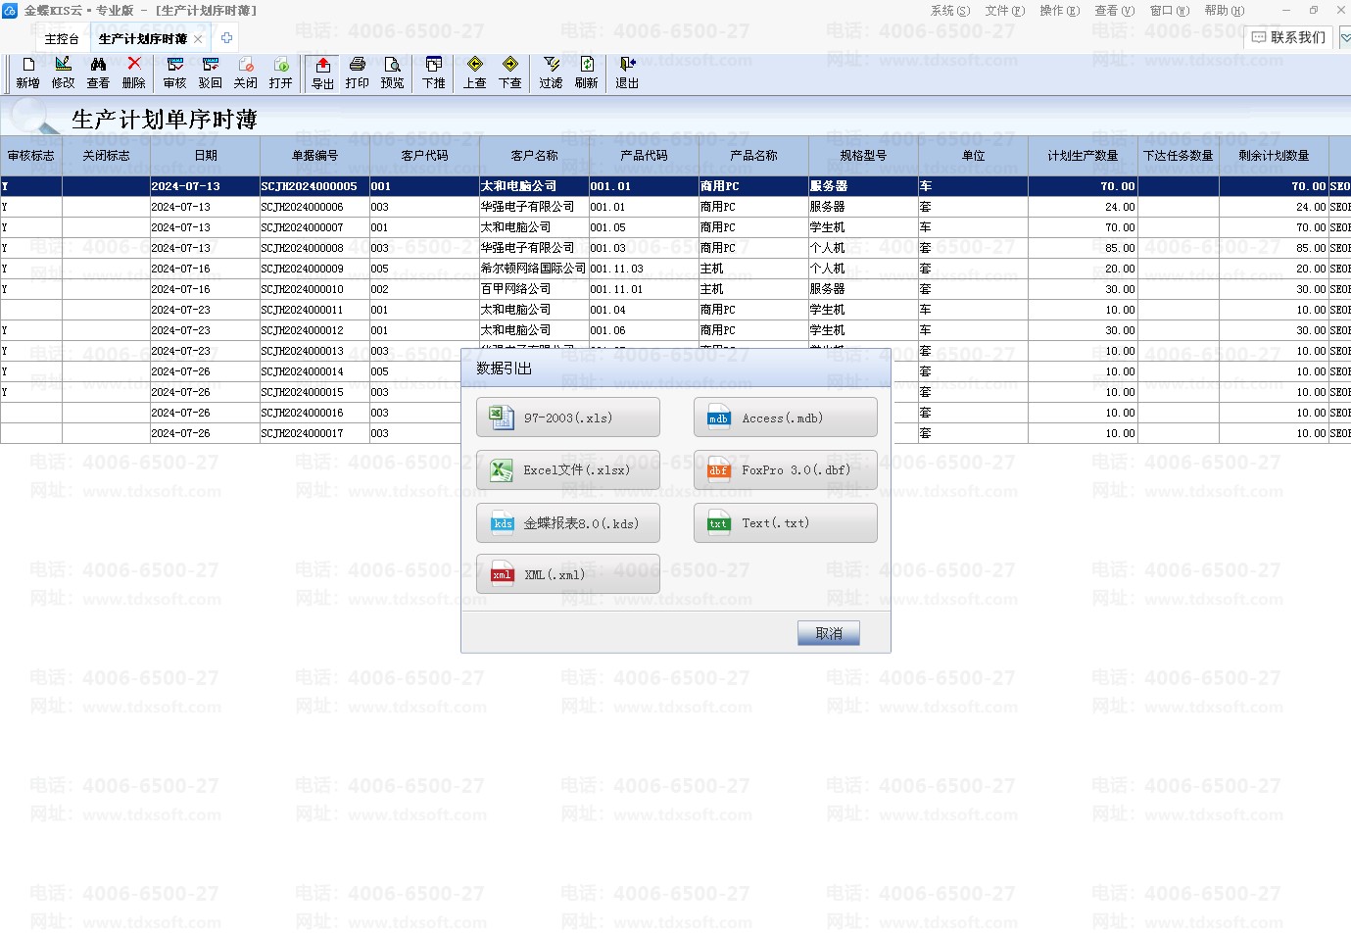Click the 单据编号 column header
1351x934 pixels.
coord(315,156)
